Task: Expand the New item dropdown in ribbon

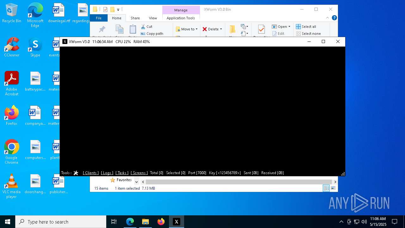Action: [245, 27]
